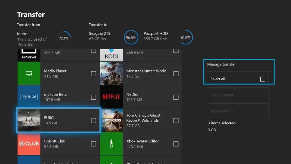Image resolution: width=291 pixels, height=164 pixels.
Task: Click the Kodi app icon
Action: coord(111,55)
